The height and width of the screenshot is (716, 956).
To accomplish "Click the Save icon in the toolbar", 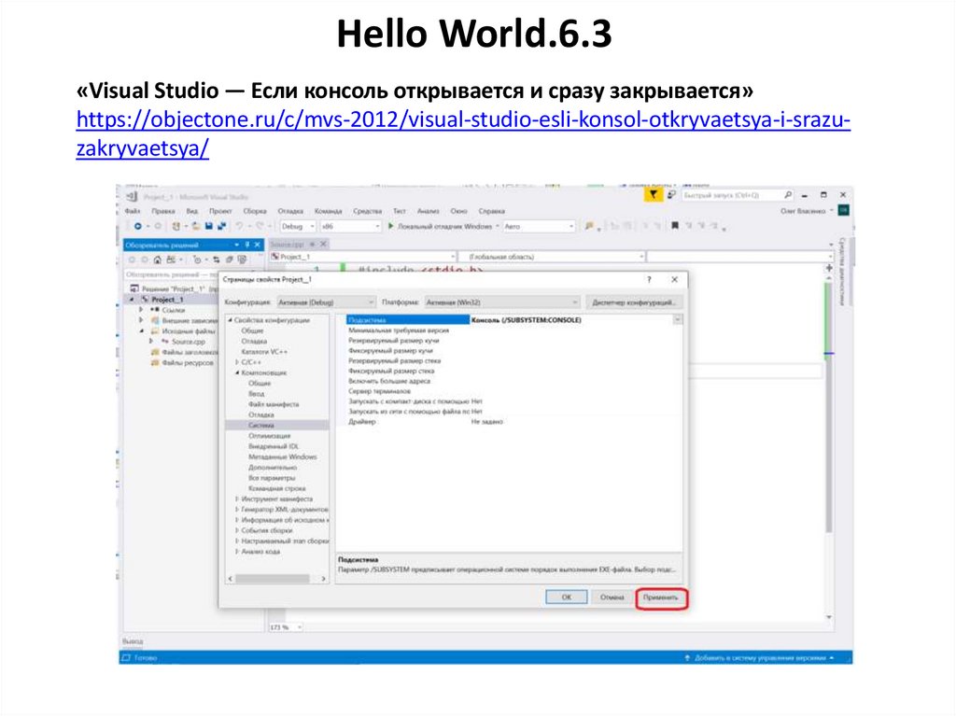I will click(x=208, y=226).
